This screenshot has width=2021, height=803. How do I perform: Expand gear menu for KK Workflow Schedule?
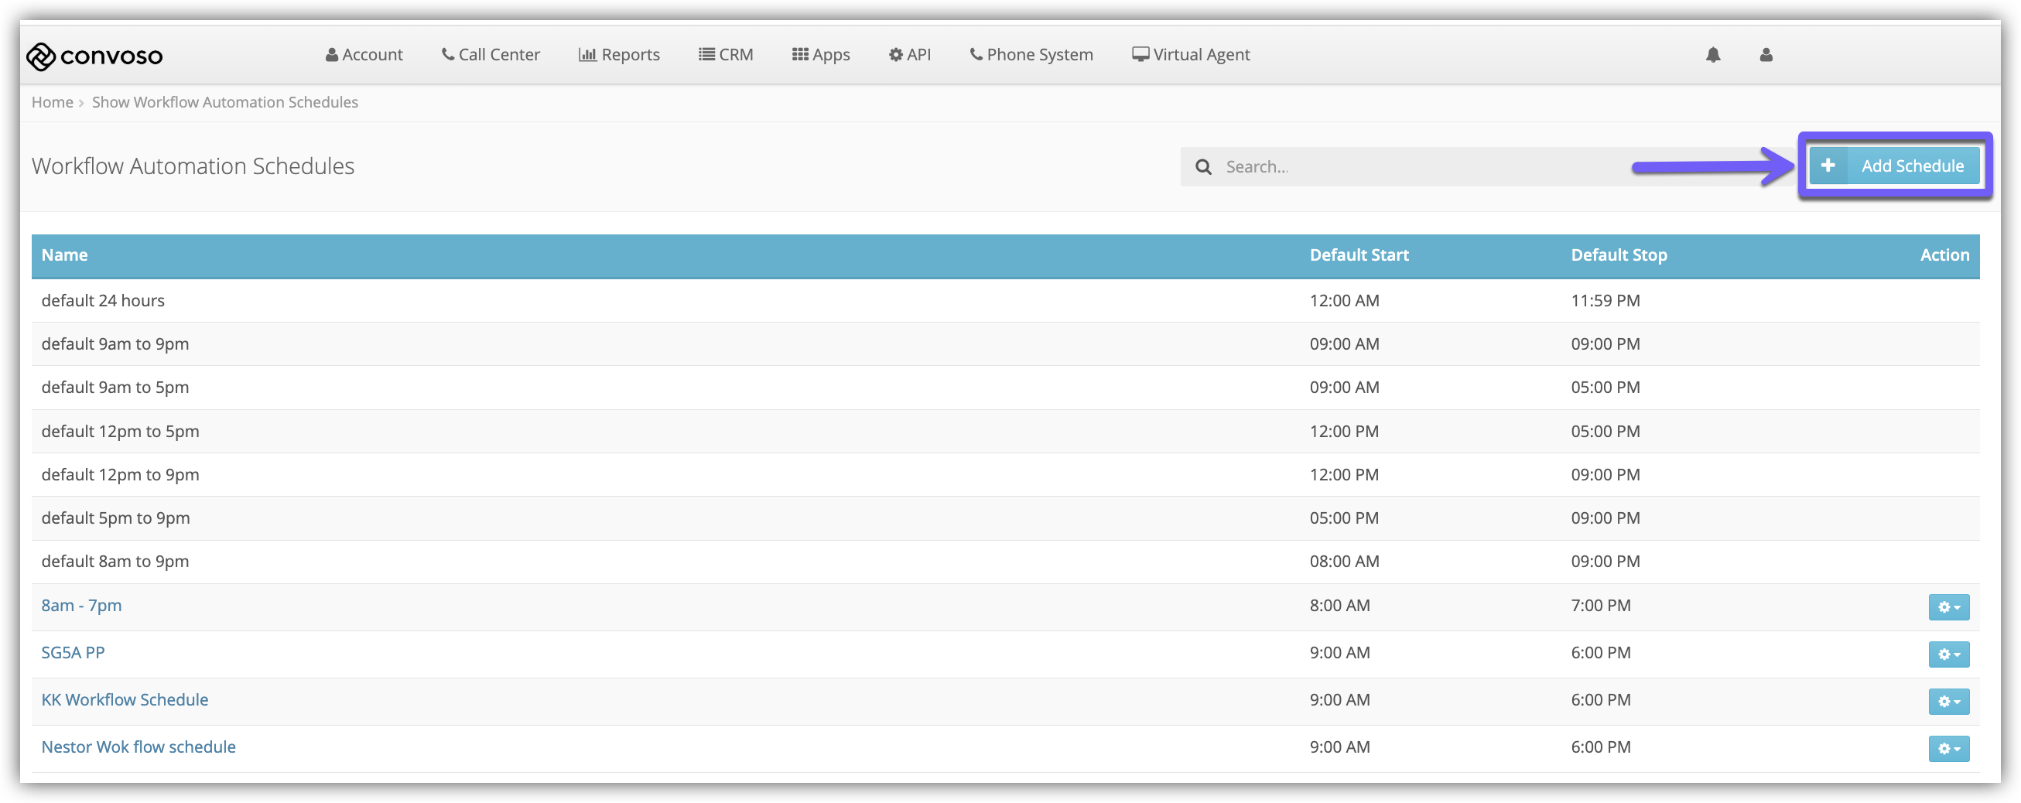(1948, 701)
